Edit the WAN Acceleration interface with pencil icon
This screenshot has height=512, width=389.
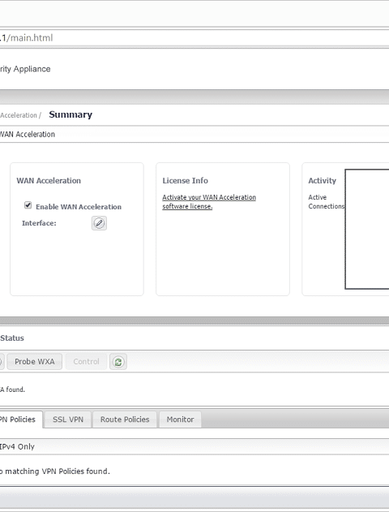99,223
